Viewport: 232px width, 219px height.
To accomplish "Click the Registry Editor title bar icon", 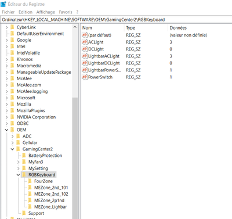I will pyautogui.click(x=3, y=4).
